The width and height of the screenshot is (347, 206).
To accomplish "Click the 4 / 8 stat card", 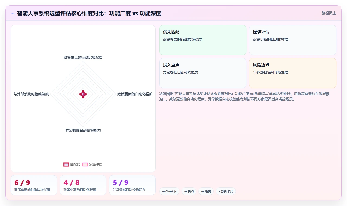I will click(83, 185).
